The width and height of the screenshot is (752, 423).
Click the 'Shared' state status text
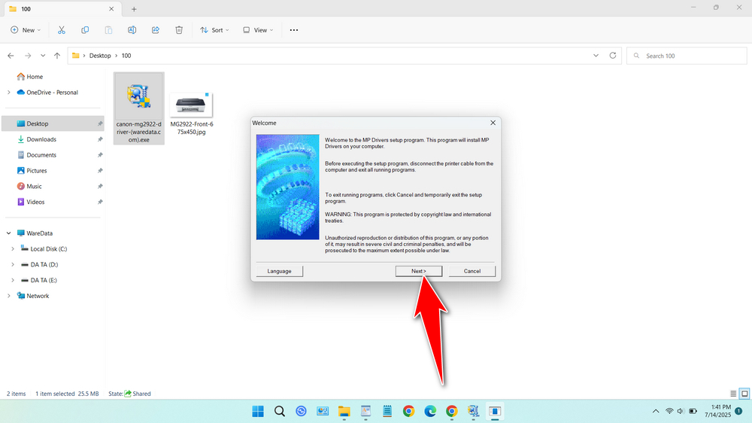(x=141, y=394)
